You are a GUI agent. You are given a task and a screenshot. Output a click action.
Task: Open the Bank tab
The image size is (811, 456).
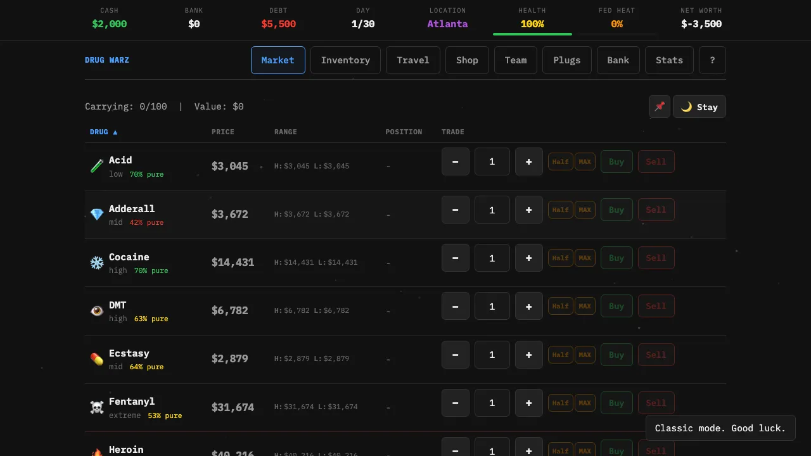(x=618, y=60)
